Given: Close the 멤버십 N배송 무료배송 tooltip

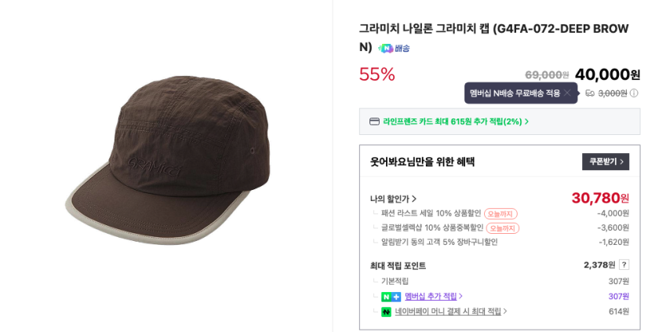Looking at the screenshot, I should click(x=567, y=93).
